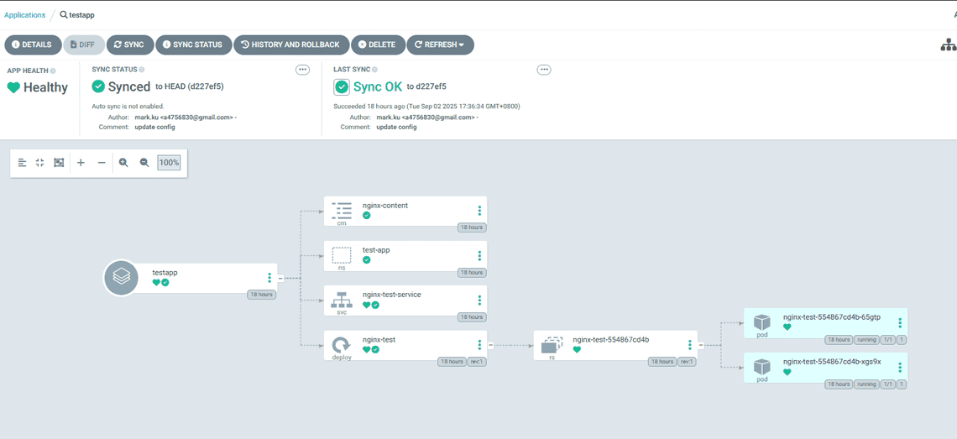Open three-dot menu on nginx-content node
Viewport: 957px width, 439px height.
[479, 211]
